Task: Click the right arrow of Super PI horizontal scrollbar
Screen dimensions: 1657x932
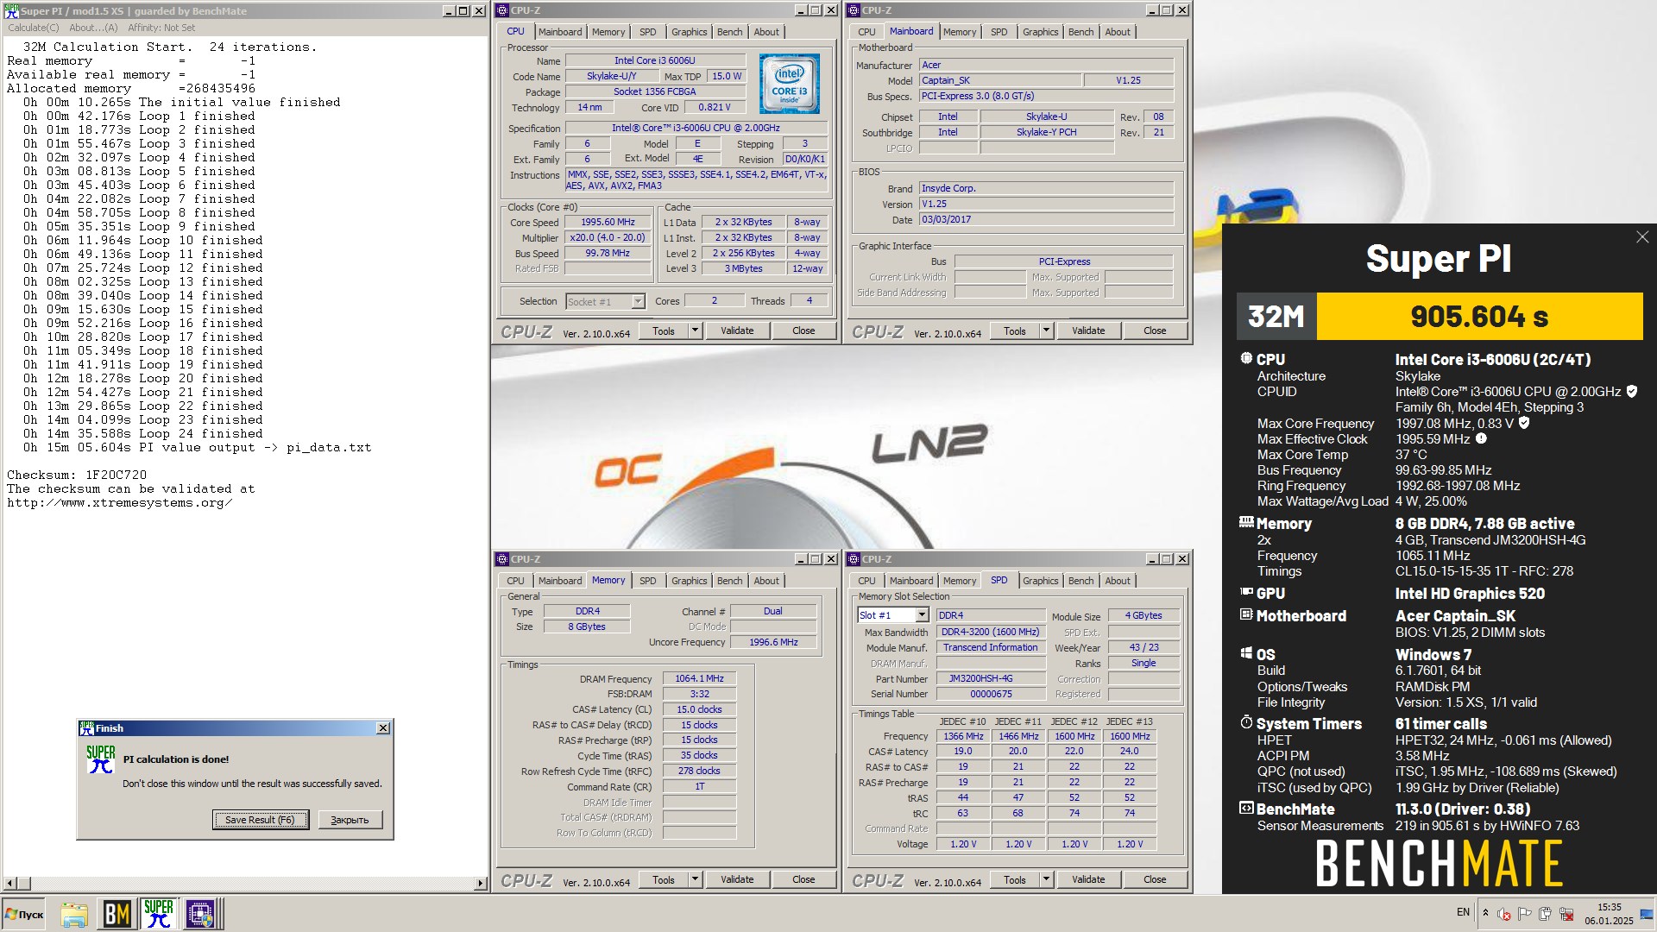Action: click(481, 883)
